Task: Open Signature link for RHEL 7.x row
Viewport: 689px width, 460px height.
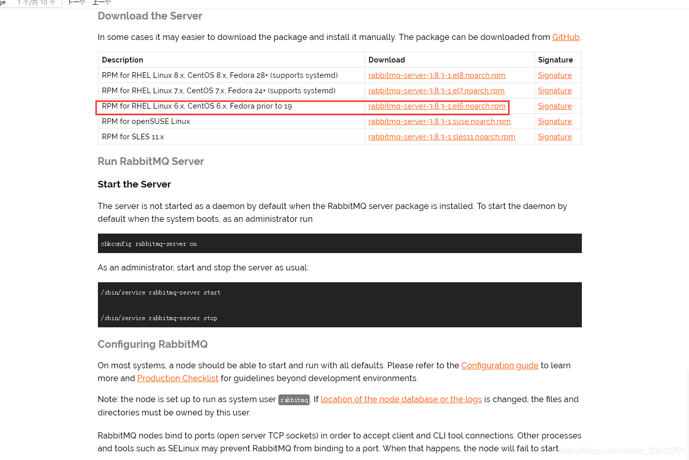Action: [555, 91]
